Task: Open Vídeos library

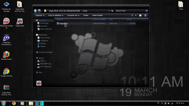Action: click(43, 46)
